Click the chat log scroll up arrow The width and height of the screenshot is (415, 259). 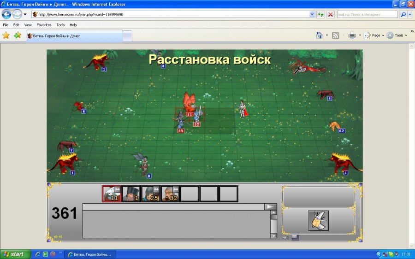[273, 213]
